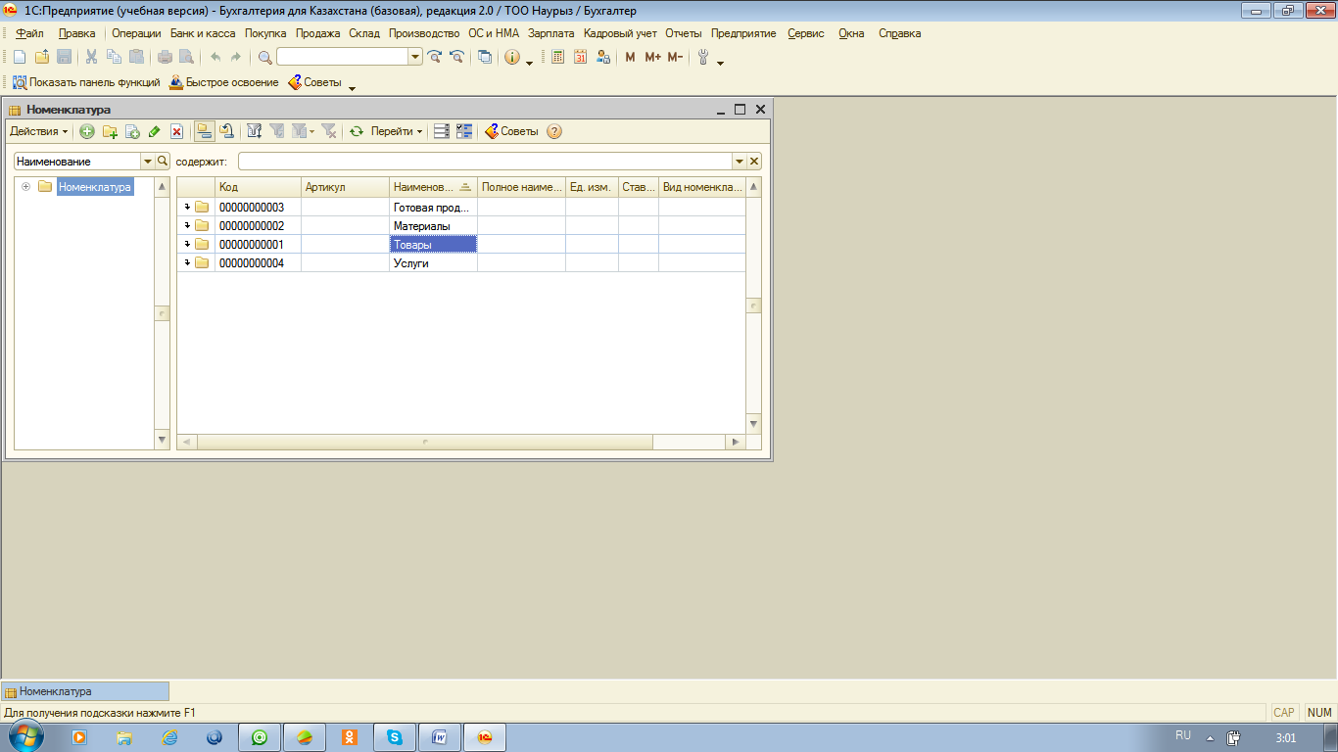Open the Calendar icon
This screenshot has width=1338, height=752.
580,57
